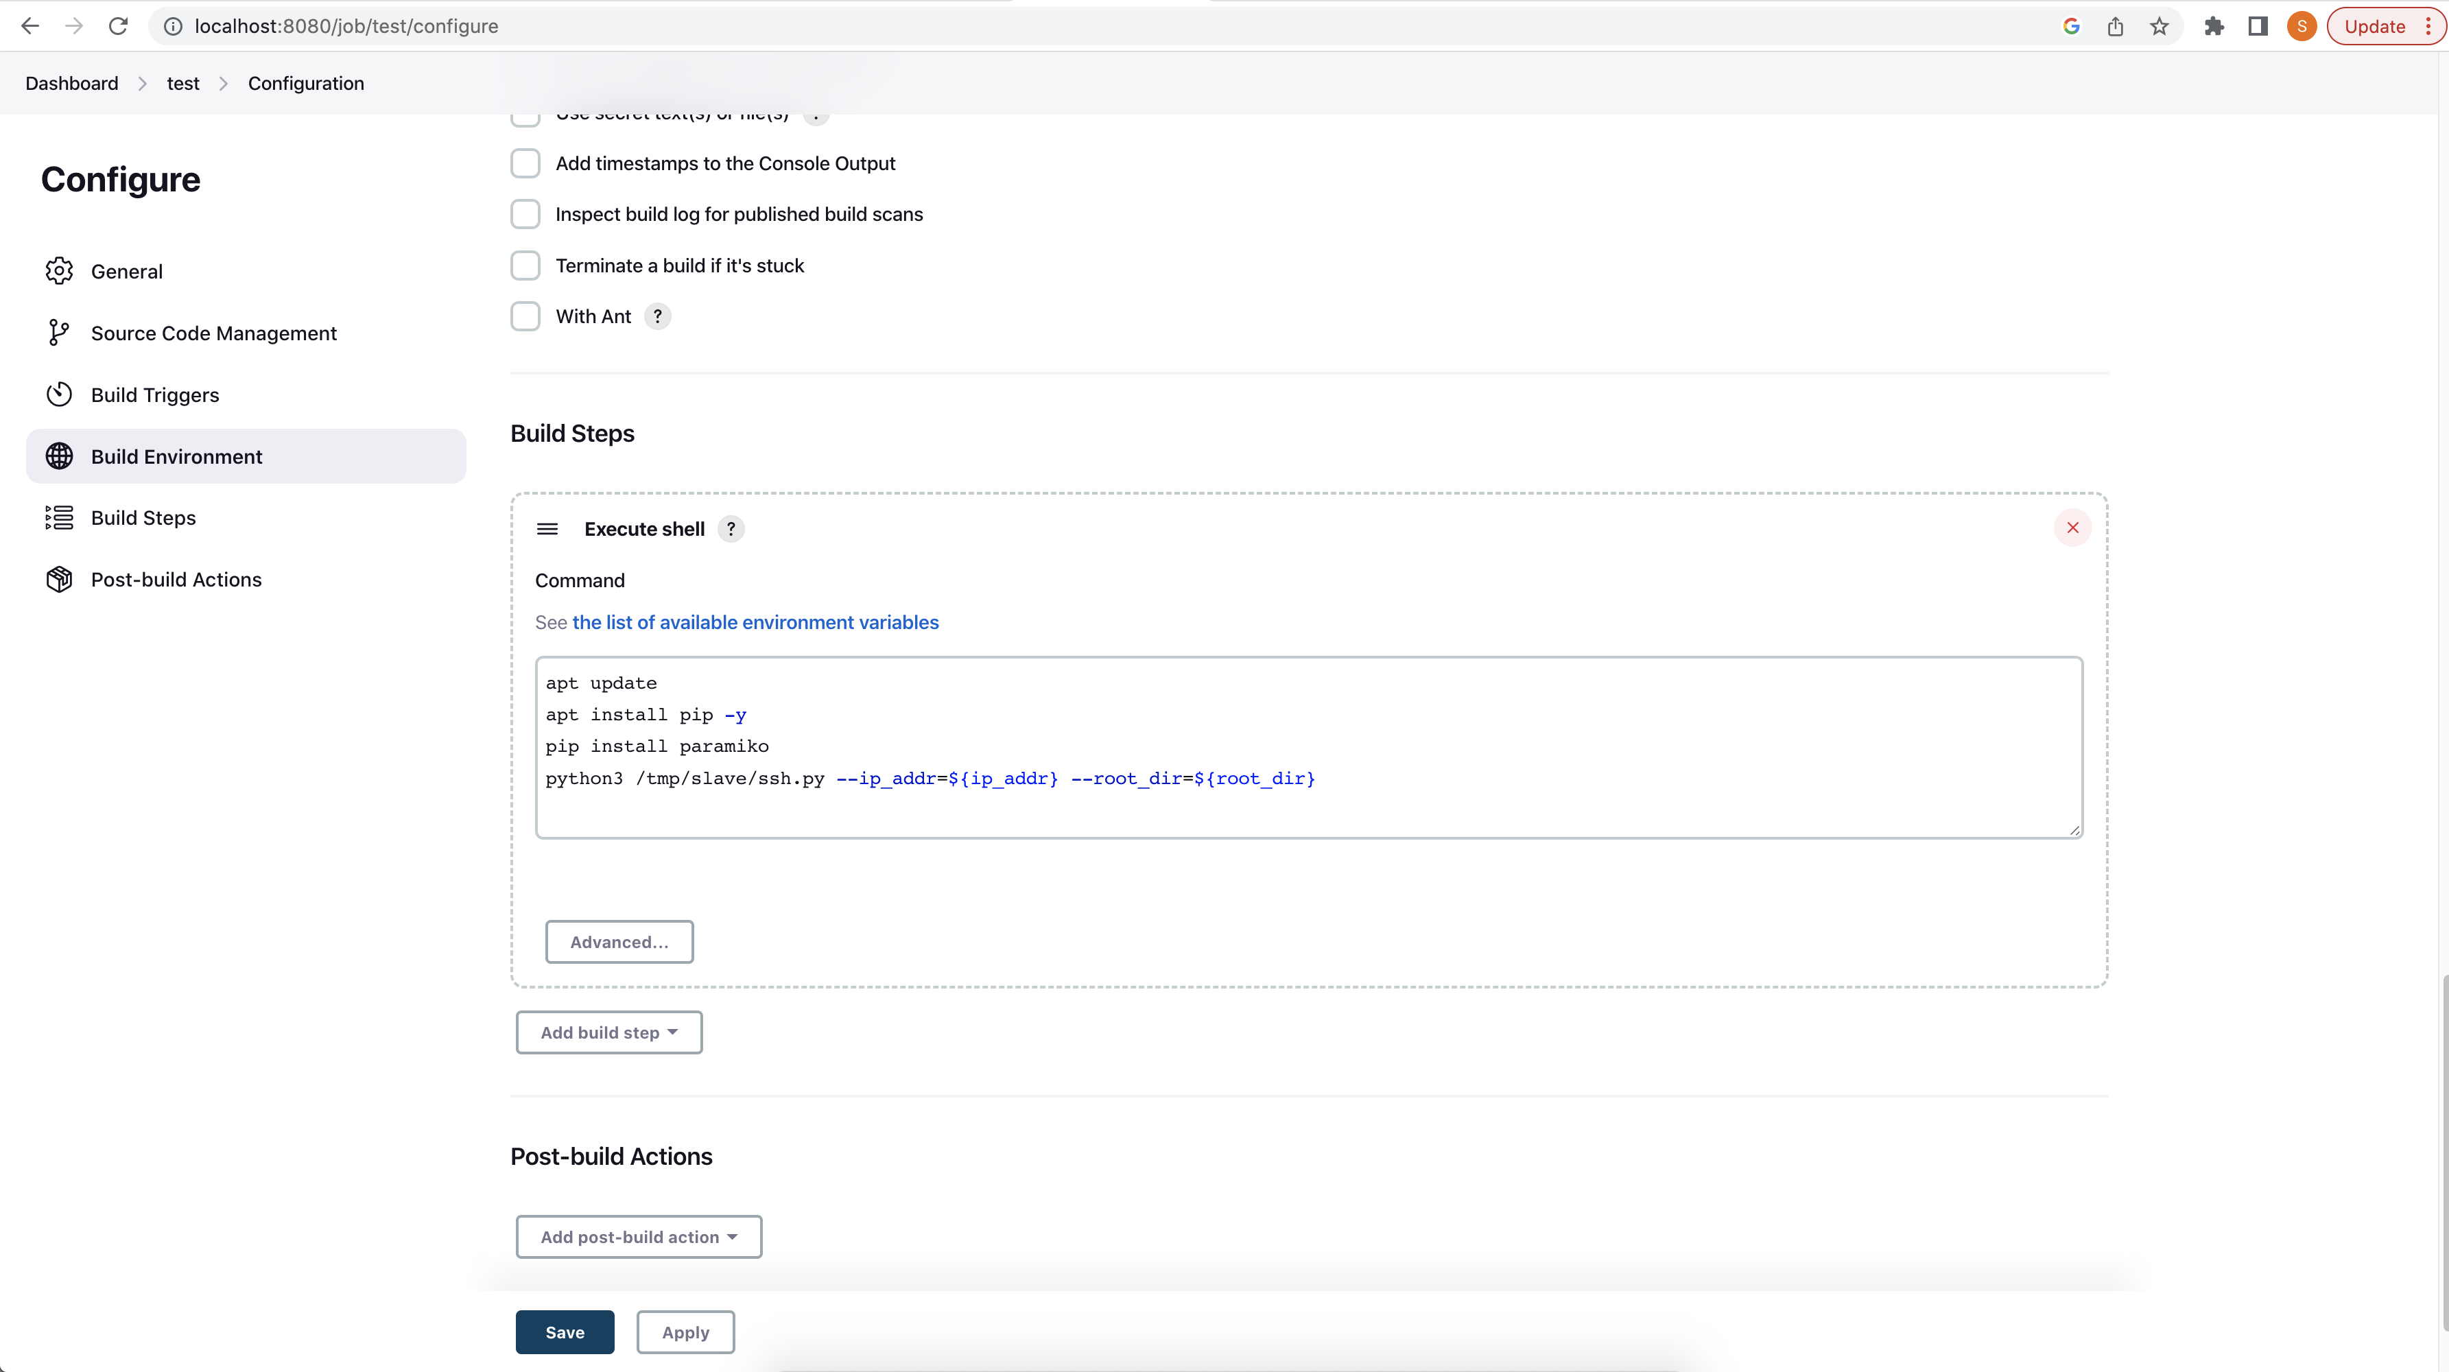
Task: Click inside the shell Command textarea
Action: coord(1308,747)
